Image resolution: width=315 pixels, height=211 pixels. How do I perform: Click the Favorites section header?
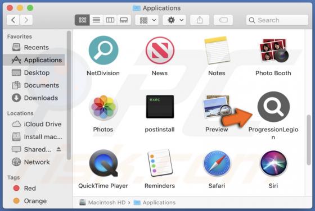click(20, 36)
